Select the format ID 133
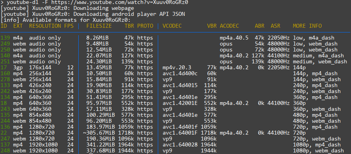 [x=6, y=86]
